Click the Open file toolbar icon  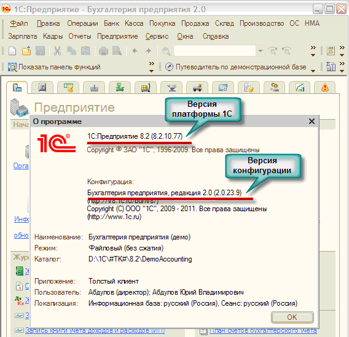(x=26, y=51)
